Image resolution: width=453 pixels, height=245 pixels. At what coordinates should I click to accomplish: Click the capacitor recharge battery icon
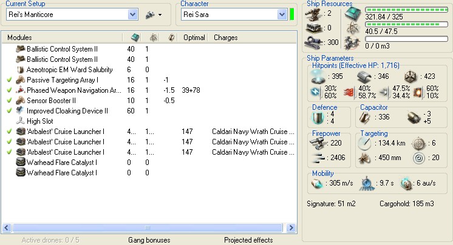(x=414, y=118)
